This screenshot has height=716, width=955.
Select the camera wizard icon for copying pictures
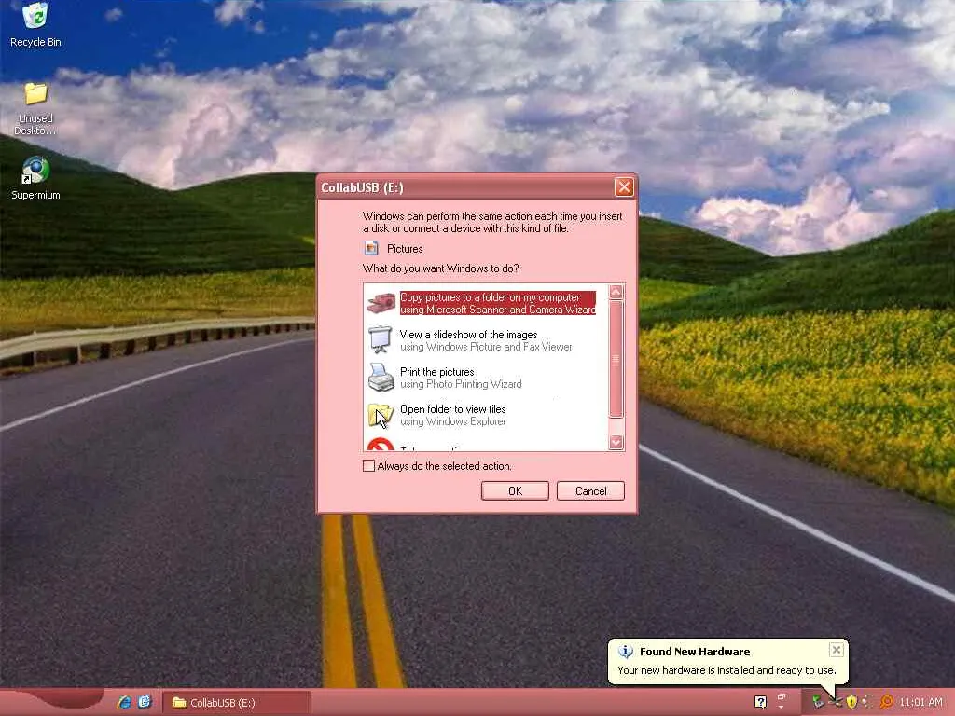(381, 303)
